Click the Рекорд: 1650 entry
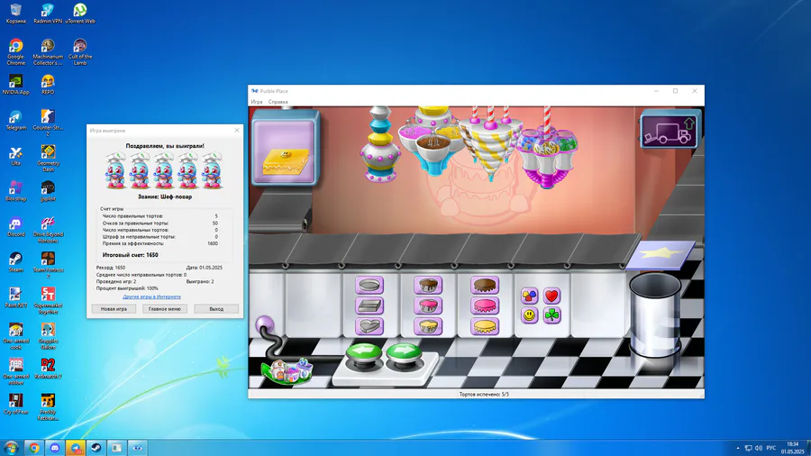The height and width of the screenshot is (456, 811). [111, 268]
